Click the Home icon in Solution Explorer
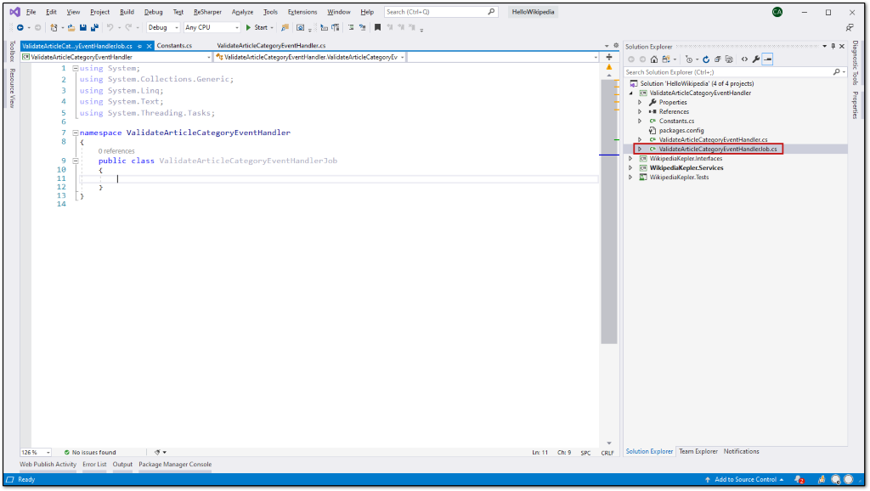The width and height of the screenshot is (870, 491). [x=654, y=59]
